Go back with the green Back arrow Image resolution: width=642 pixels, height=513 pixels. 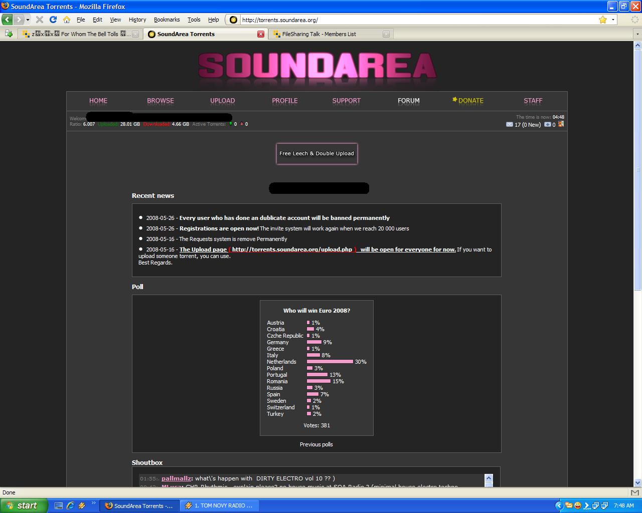click(7, 20)
